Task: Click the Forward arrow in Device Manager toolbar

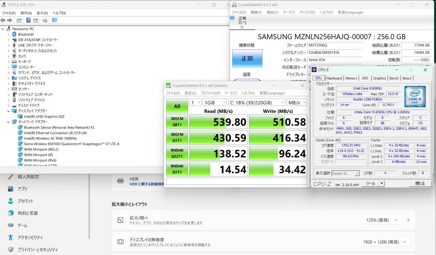Action: tap(9, 20)
